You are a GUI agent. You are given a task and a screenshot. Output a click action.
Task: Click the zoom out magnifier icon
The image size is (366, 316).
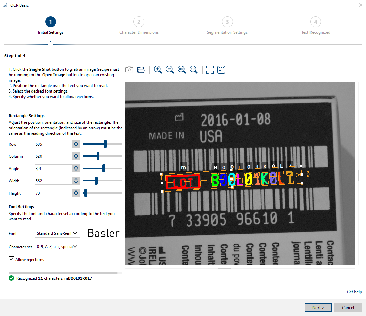click(x=170, y=70)
